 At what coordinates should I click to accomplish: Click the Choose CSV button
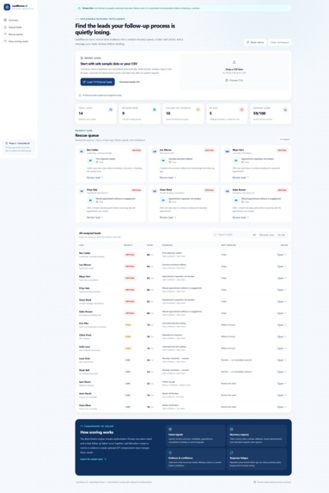click(x=235, y=81)
